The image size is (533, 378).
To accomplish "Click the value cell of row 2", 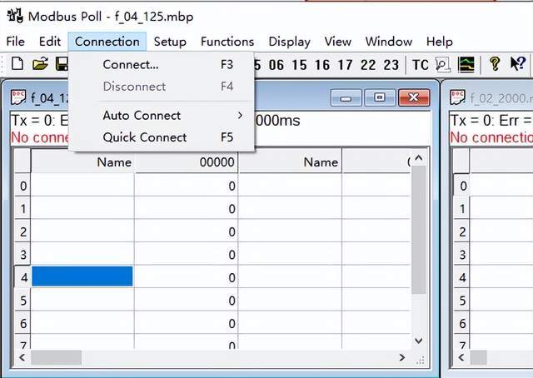I will [x=187, y=231].
